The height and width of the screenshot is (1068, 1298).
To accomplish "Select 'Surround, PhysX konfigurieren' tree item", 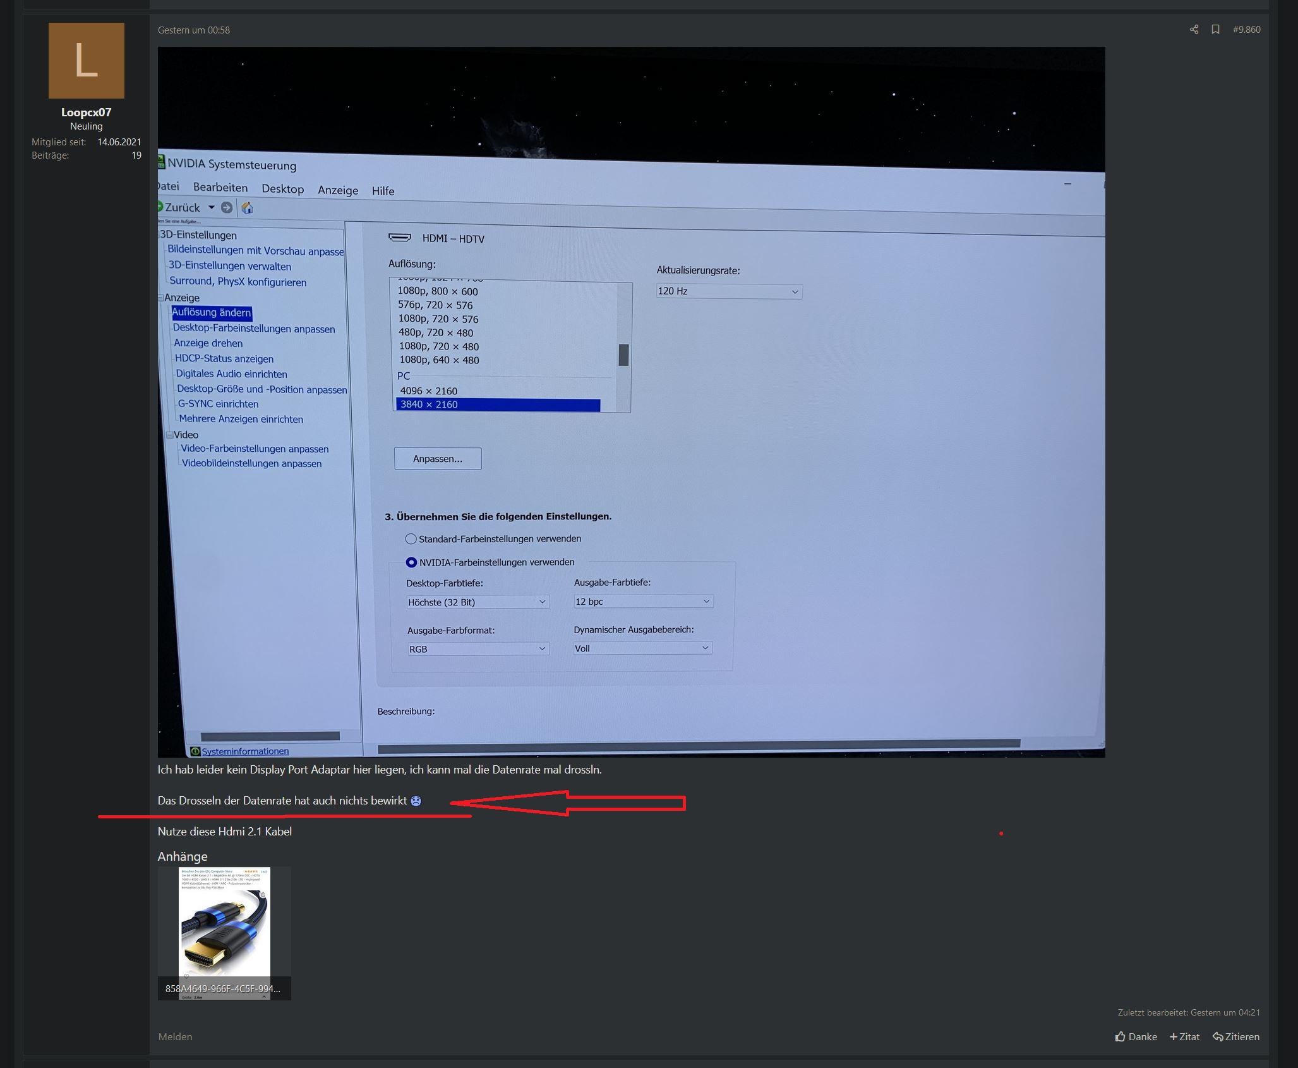I will point(238,282).
